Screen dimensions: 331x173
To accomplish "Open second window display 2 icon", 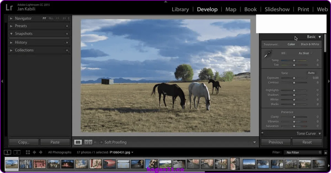I will (x=17, y=152).
